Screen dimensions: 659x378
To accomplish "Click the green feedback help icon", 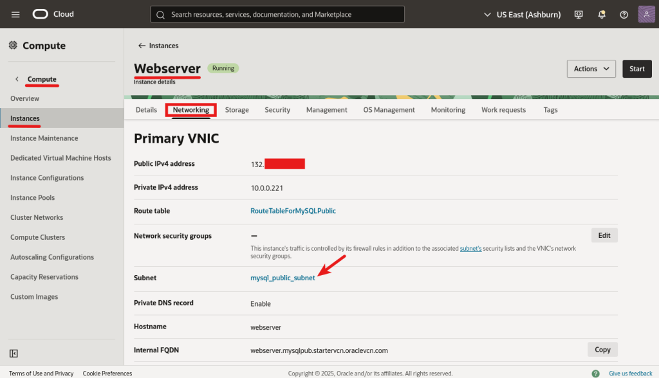I will (x=595, y=373).
